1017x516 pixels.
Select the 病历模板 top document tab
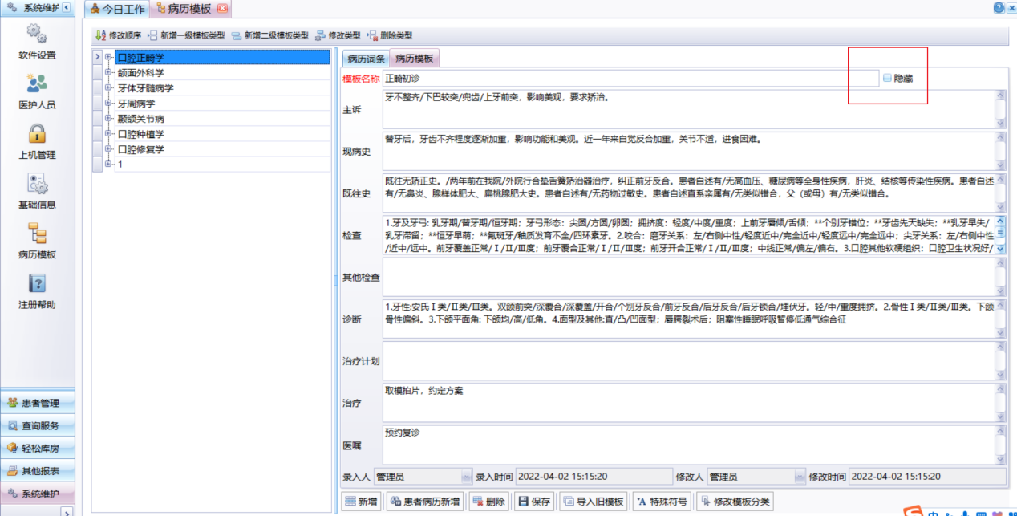point(190,9)
